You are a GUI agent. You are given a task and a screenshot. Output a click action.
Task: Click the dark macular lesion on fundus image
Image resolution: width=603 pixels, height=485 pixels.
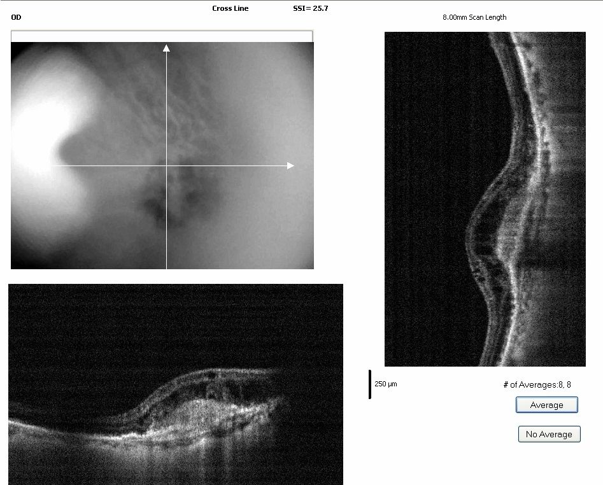tap(169, 200)
